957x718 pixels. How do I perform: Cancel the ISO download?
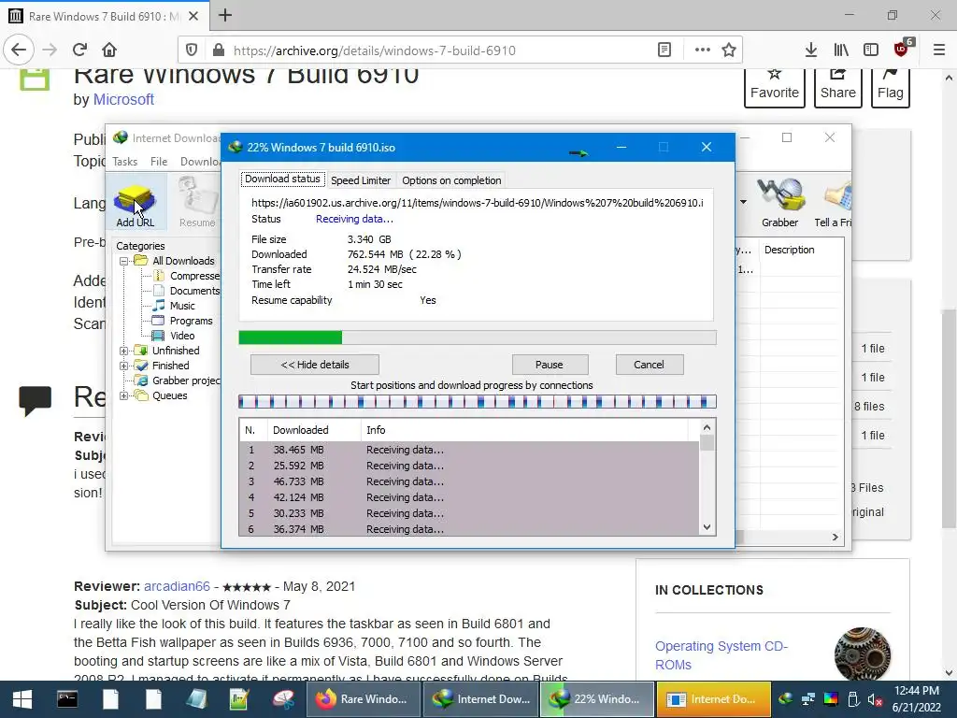[649, 365]
